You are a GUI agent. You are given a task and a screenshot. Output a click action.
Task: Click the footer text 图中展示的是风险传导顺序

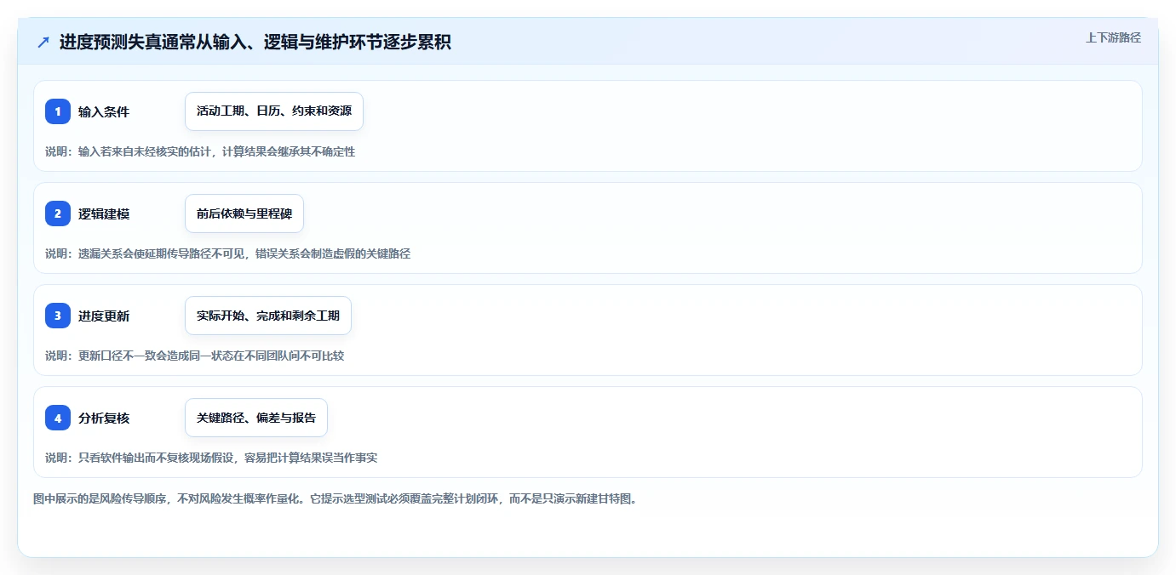[336, 498]
